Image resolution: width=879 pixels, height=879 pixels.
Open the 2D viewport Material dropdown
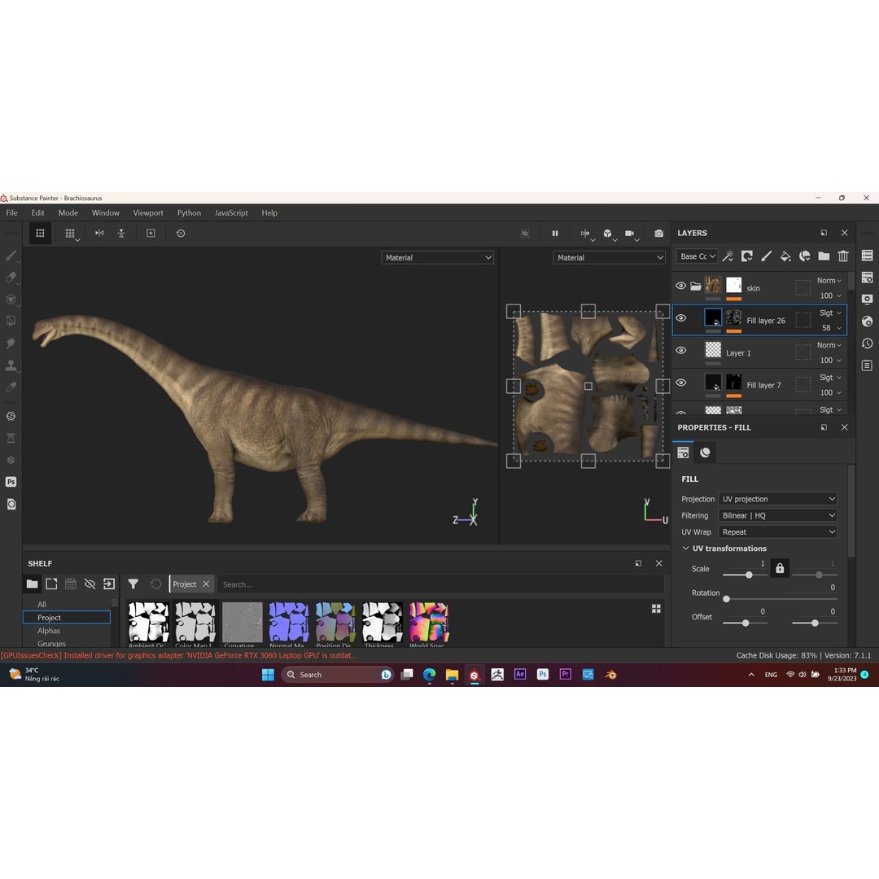coord(610,257)
